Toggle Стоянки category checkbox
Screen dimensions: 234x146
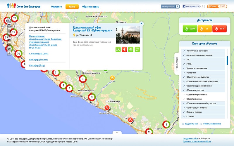pos(203,117)
